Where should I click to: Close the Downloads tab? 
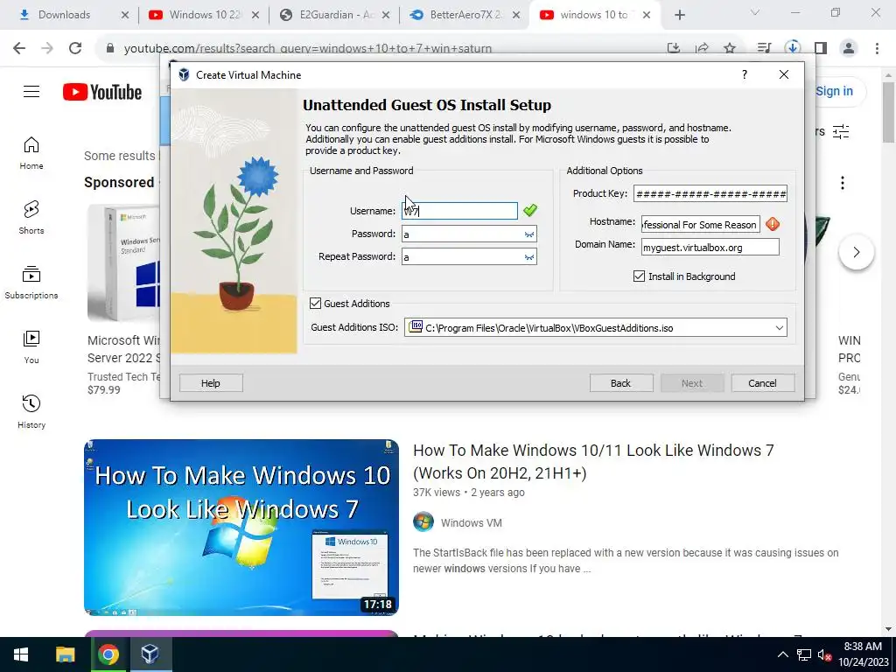[125, 15]
